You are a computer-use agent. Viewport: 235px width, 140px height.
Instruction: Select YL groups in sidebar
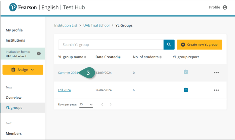pyautogui.click(x=14, y=108)
